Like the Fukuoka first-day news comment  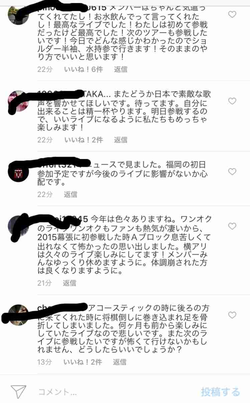pos(232,172)
